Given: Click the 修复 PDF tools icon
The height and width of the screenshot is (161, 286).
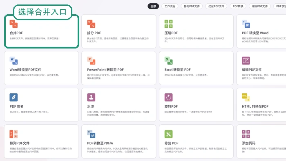Looking at the screenshot, I should coord(168,134).
